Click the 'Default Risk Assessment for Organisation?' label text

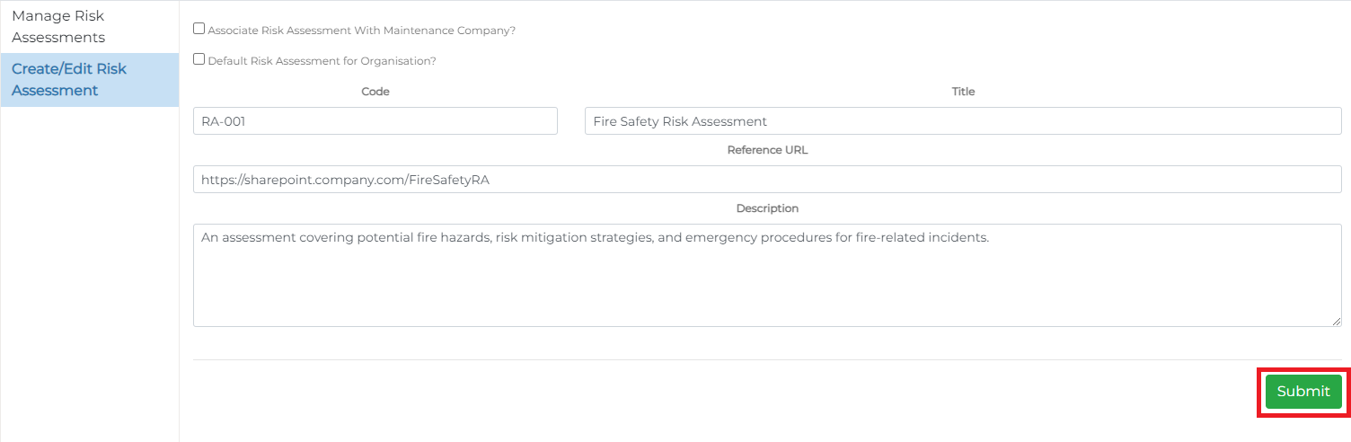click(x=322, y=61)
